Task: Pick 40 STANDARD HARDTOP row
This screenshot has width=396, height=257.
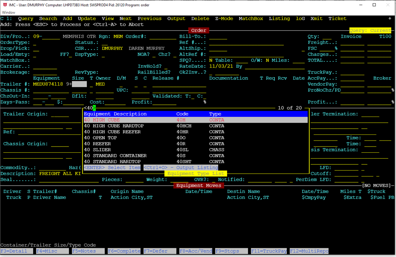Action: point(195,162)
